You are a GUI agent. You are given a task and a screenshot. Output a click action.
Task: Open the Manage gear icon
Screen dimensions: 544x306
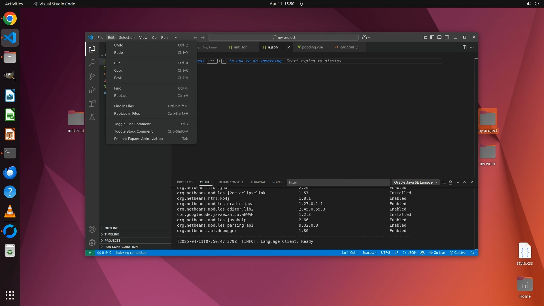pos(92,243)
